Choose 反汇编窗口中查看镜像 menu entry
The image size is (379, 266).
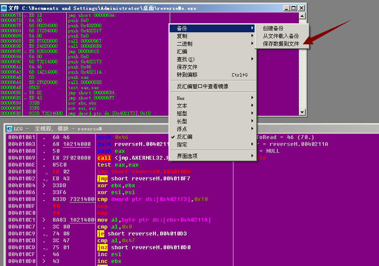tap(212, 86)
